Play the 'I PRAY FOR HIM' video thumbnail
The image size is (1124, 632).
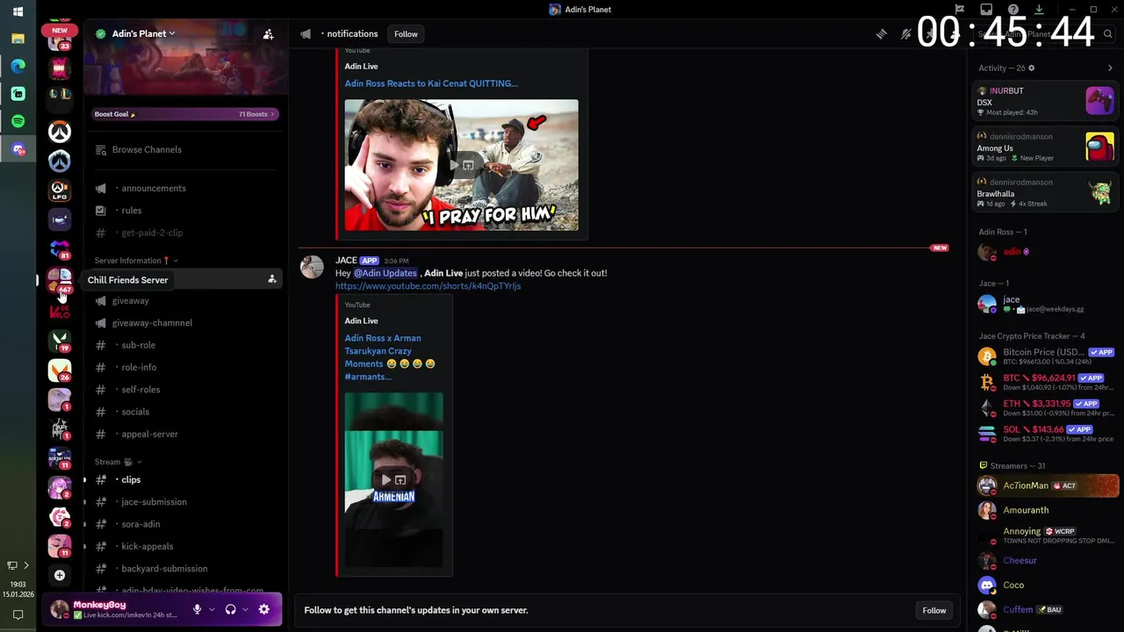click(461, 165)
